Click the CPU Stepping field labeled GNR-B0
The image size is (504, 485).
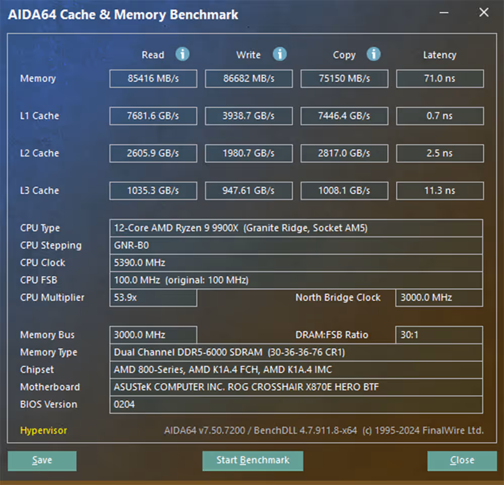(296, 246)
